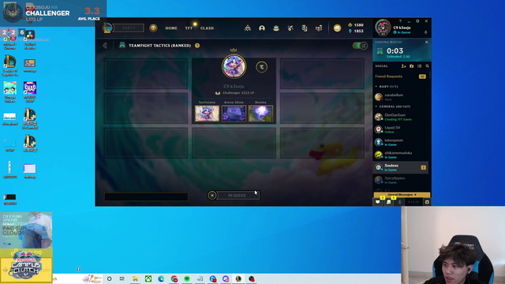Open File Explorer from the taskbar

pos(135,278)
